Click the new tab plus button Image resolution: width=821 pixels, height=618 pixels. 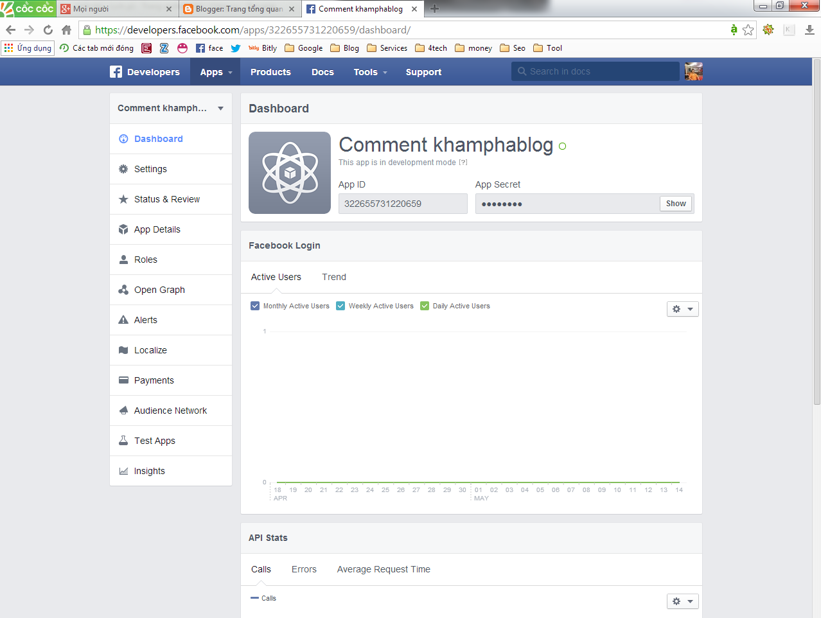(x=435, y=8)
